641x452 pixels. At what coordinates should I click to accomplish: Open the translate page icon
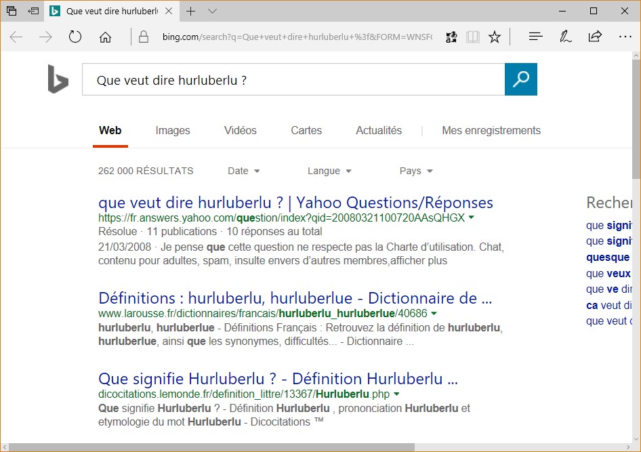click(x=451, y=37)
